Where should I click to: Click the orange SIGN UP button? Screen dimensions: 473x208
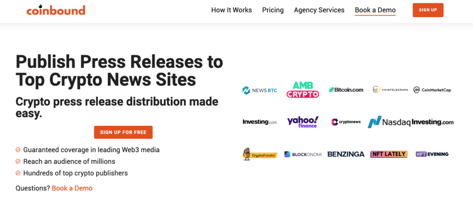428,10
